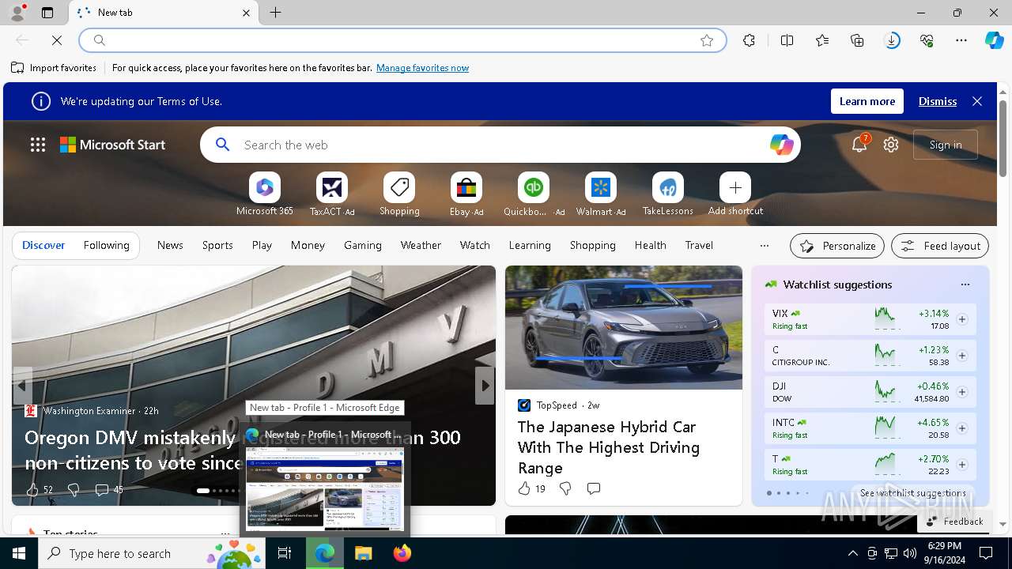Open a new tab with plus button

(x=276, y=13)
